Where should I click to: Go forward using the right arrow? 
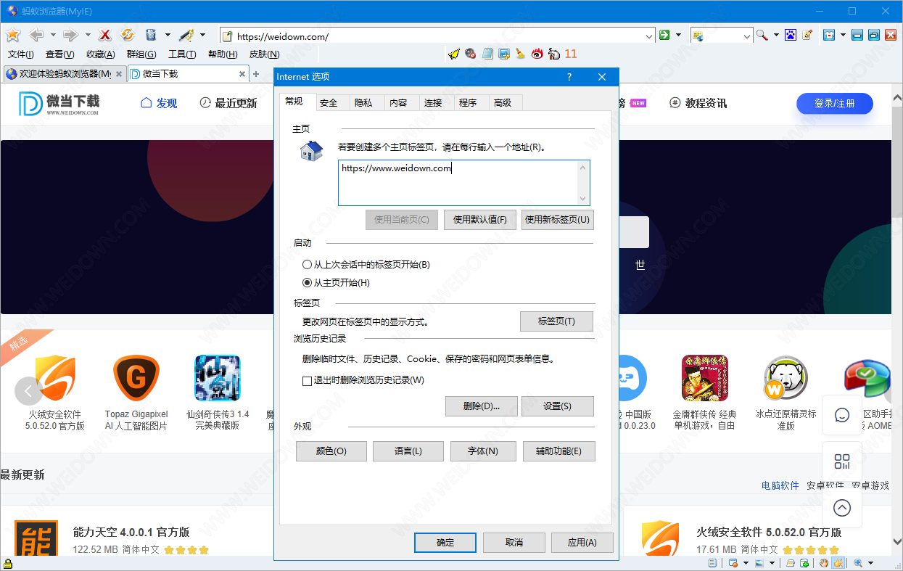click(x=70, y=35)
